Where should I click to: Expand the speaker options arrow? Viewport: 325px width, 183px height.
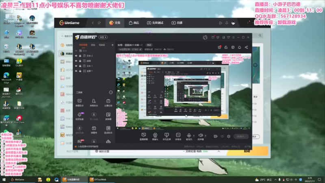point(206,136)
